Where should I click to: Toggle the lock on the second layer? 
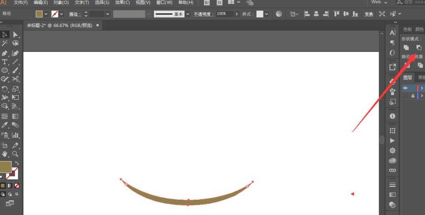(x=413, y=96)
